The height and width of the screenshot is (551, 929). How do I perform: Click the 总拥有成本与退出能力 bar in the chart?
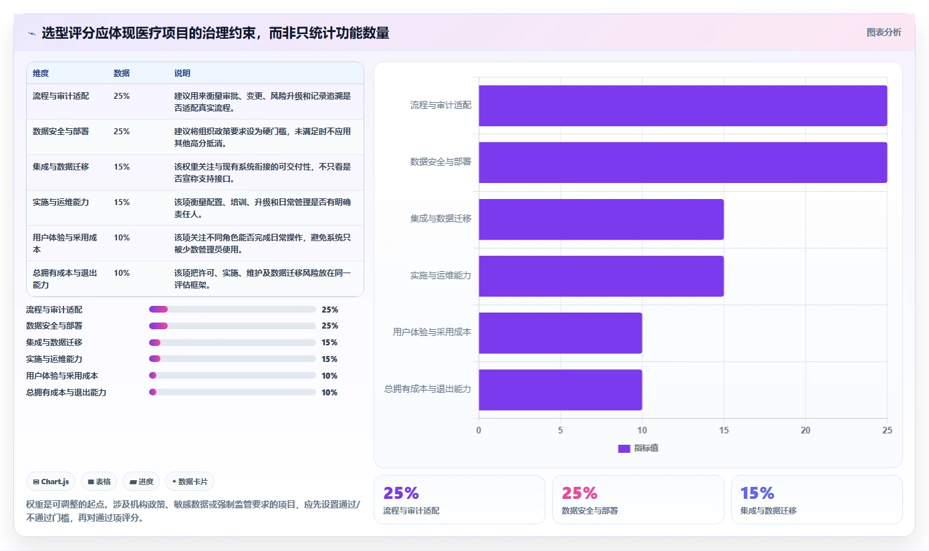tap(560, 389)
